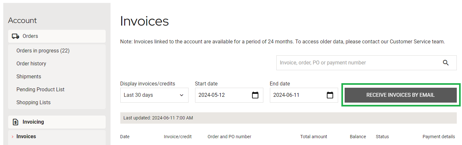Open the End date calendar picker icon
The width and height of the screenshot is (462, 145).
click(330, 95)
